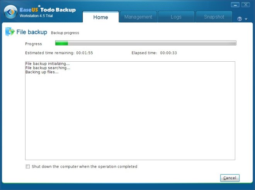255x190 pixels.
Task: Click the EaseUS Todo Backup logo icon
Action: 10,12
